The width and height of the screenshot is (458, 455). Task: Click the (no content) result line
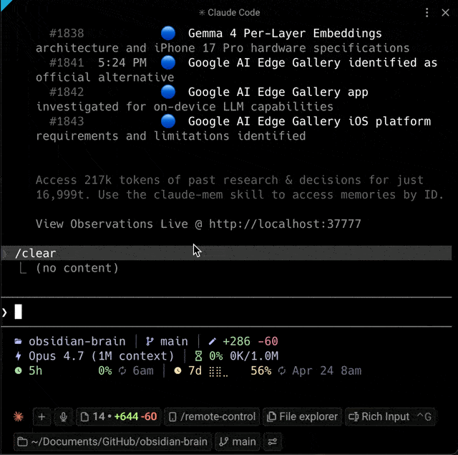tap(77, 268)
